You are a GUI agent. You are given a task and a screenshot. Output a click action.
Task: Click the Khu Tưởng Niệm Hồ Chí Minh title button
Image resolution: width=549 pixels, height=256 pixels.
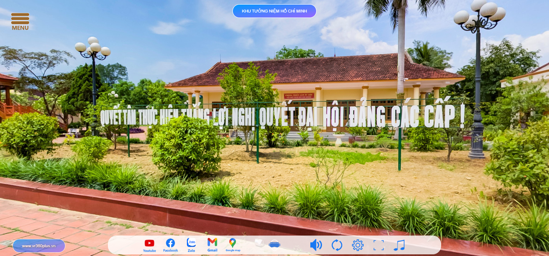(274, 11)
